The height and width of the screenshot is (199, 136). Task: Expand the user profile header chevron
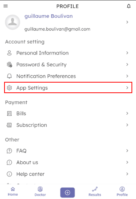(x=127, y=22)
